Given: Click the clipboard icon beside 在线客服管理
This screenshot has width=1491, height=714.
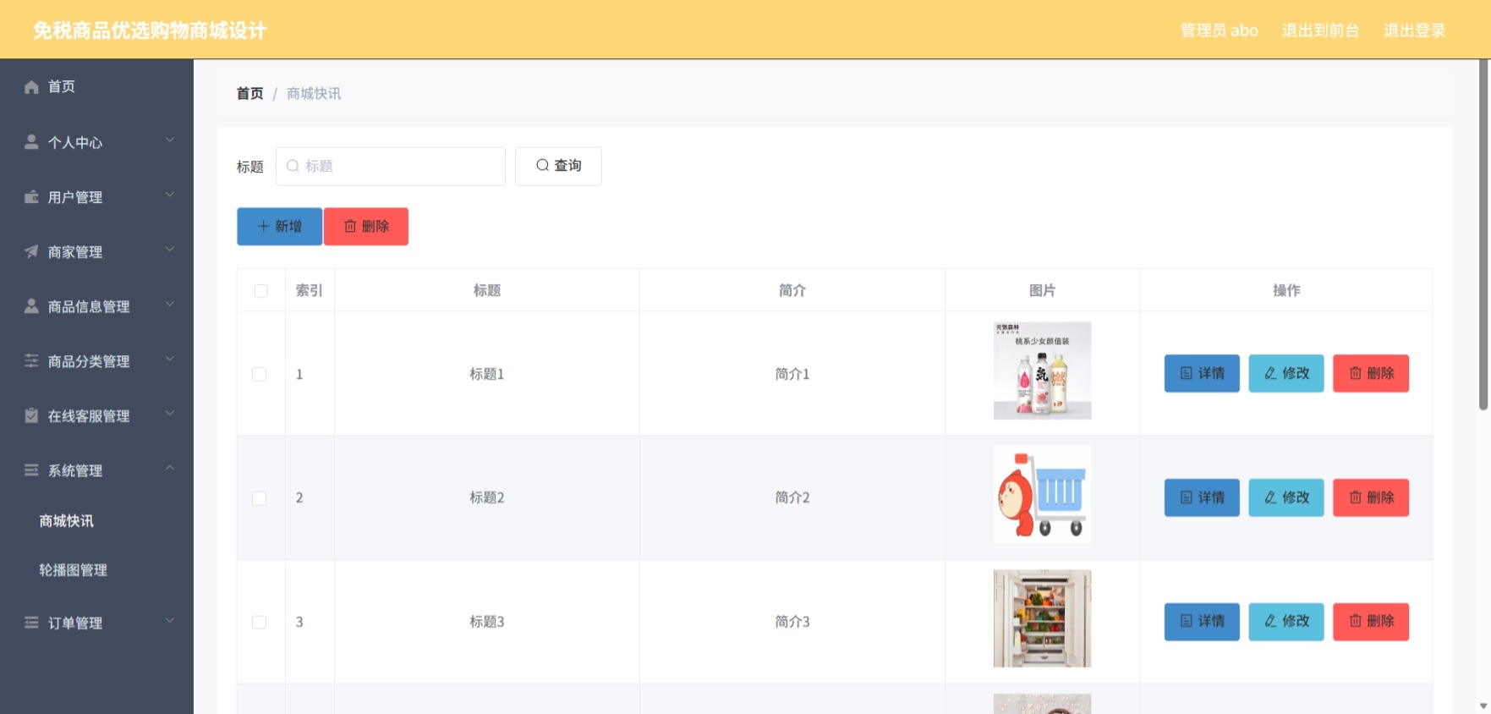Looking at the screenshot, I should [31, 415].
